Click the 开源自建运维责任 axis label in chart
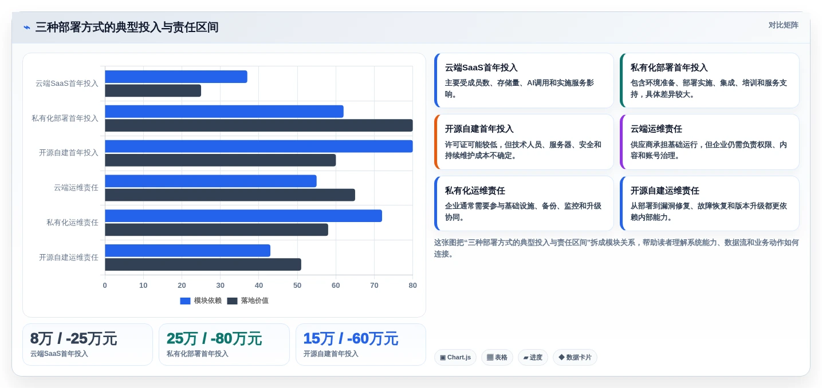822x388 pixels. [x=69, y=258]
